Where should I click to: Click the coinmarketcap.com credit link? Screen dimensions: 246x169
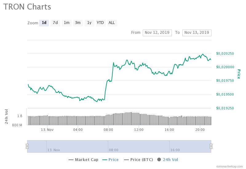tap(229, 167)
